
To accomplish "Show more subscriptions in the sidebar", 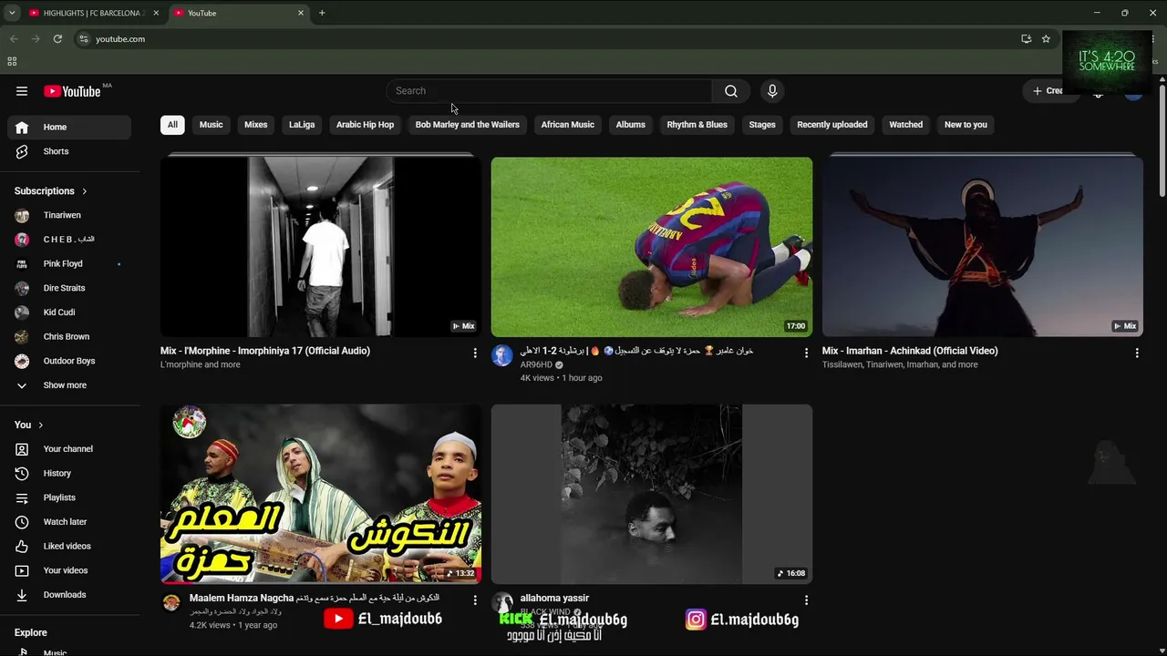I will click(x=69, y=385).
